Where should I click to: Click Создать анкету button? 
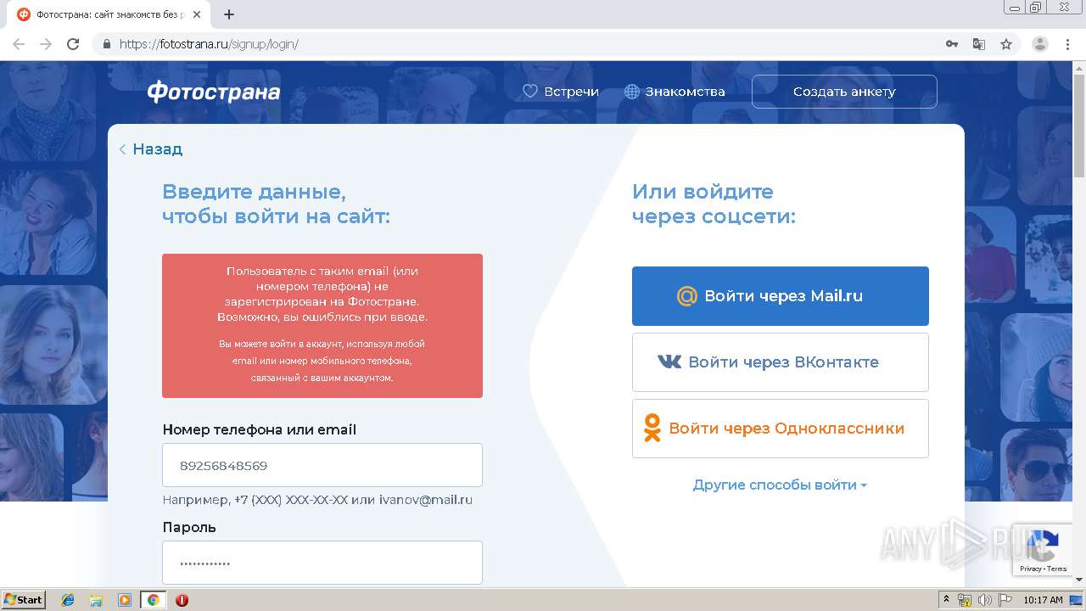point(844,92)
